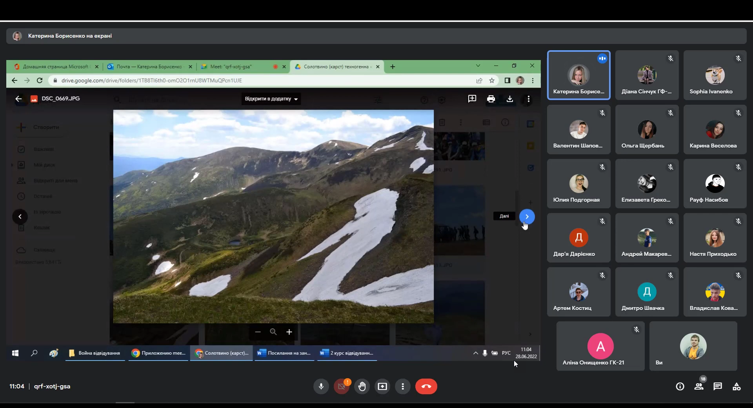The width and height of the screenshot is (753, 408).
Task: Open the chat panel
Action: pyautogui.click(x=718, y=386)
